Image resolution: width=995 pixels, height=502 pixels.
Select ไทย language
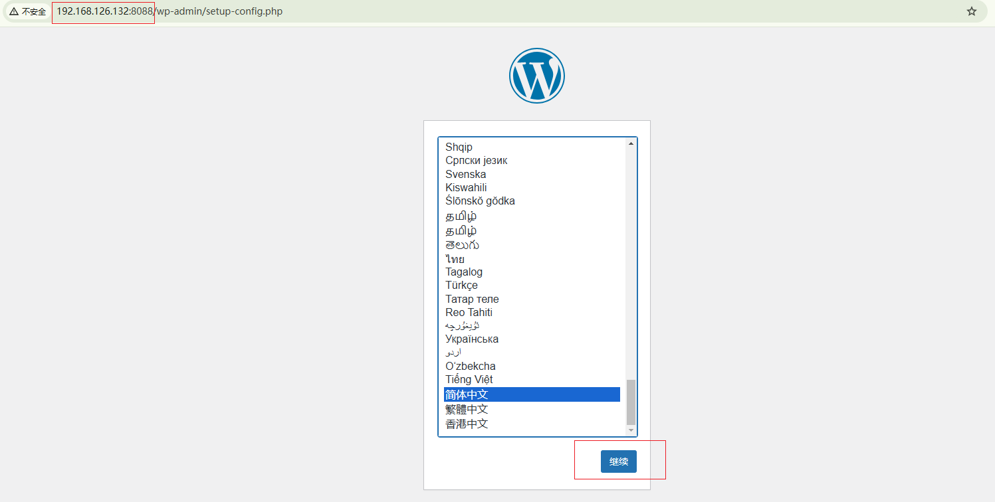click(x=532, y=259)
